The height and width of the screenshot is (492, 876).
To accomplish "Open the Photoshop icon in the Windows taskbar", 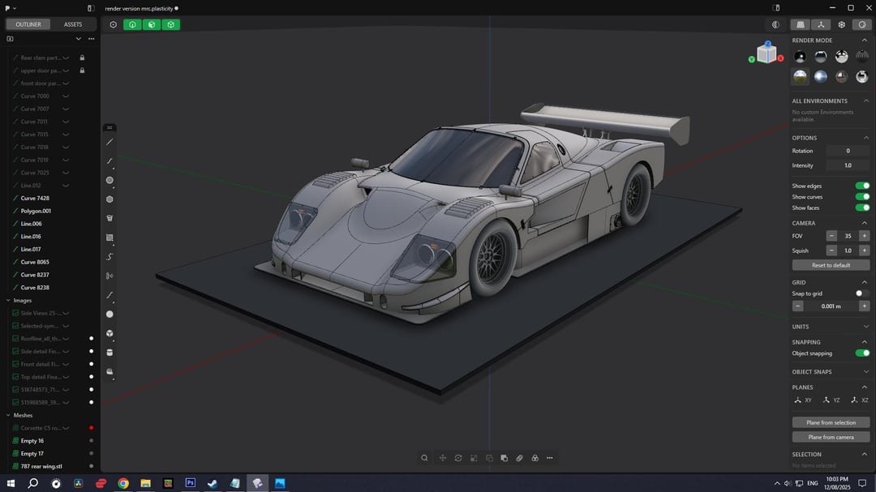I will 191,483.
